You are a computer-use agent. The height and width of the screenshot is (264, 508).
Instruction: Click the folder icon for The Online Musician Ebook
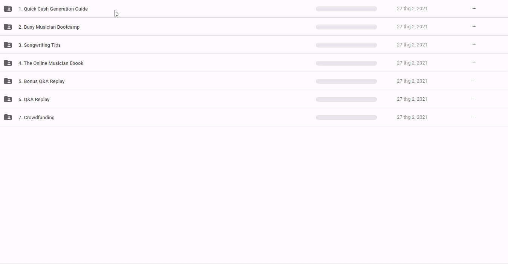pos(8,63)
